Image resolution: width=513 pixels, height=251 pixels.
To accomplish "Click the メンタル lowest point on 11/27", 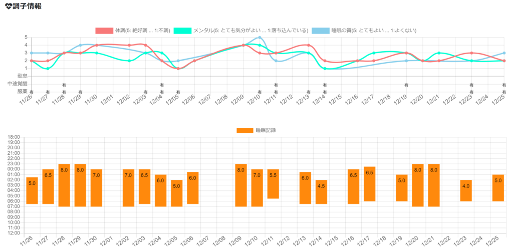I will pyautogui.click(x=48, y=69).
